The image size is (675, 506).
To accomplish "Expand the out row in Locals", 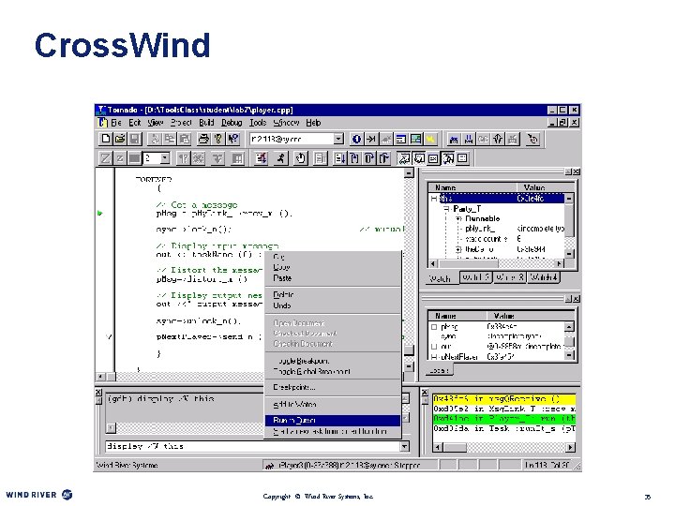I will coord(434,347).
